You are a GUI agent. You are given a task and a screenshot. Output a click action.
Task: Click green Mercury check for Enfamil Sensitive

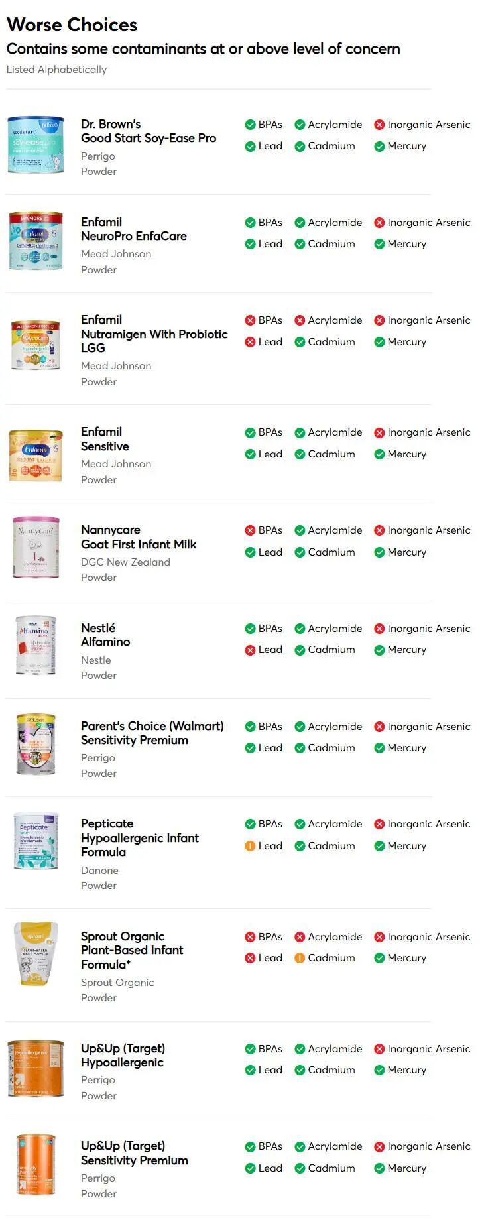point(379,454)
